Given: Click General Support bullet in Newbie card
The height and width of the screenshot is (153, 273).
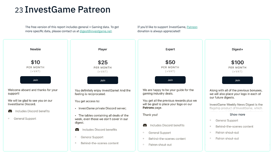Looking at the screenshot, I should [x=25, y=119].
